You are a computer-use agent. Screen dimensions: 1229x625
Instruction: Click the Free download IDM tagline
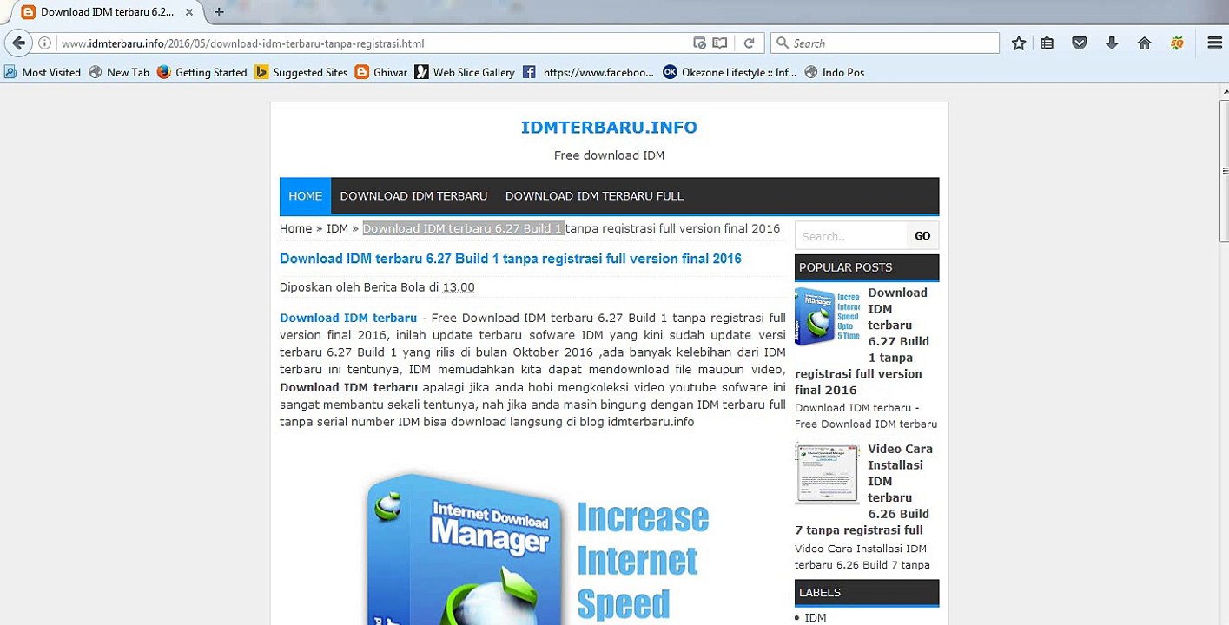[x=609, y=155]
